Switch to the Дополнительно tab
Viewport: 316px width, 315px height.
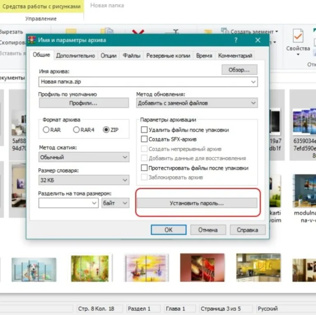pos(76,56)
